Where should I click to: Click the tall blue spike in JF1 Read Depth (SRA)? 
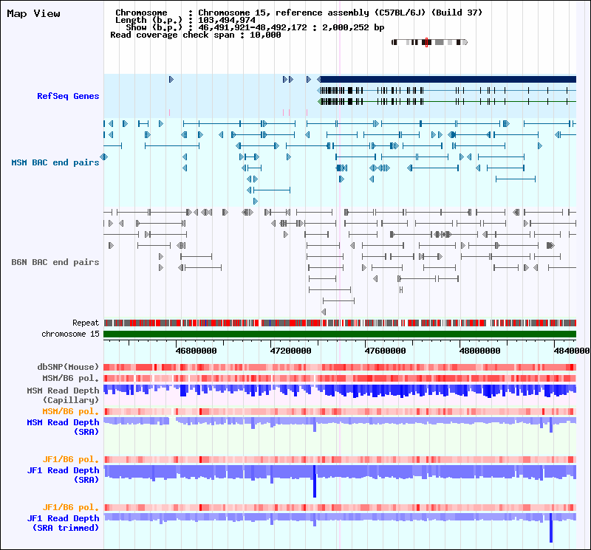pyautogui.click(x=315, y=481)
